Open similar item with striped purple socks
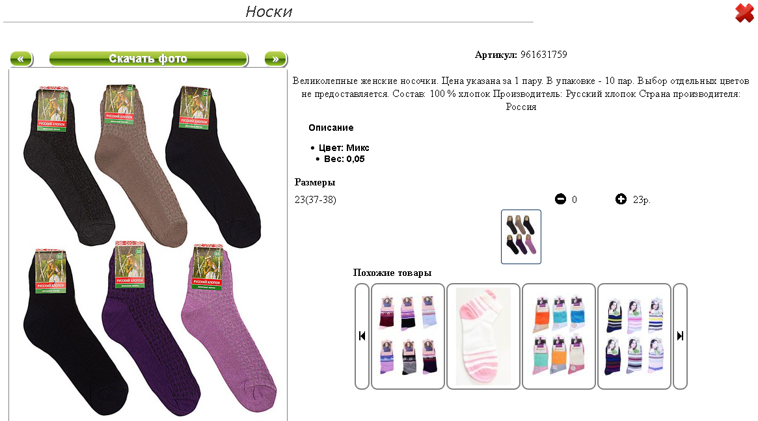The image size is (758, 421). point(408,336)
